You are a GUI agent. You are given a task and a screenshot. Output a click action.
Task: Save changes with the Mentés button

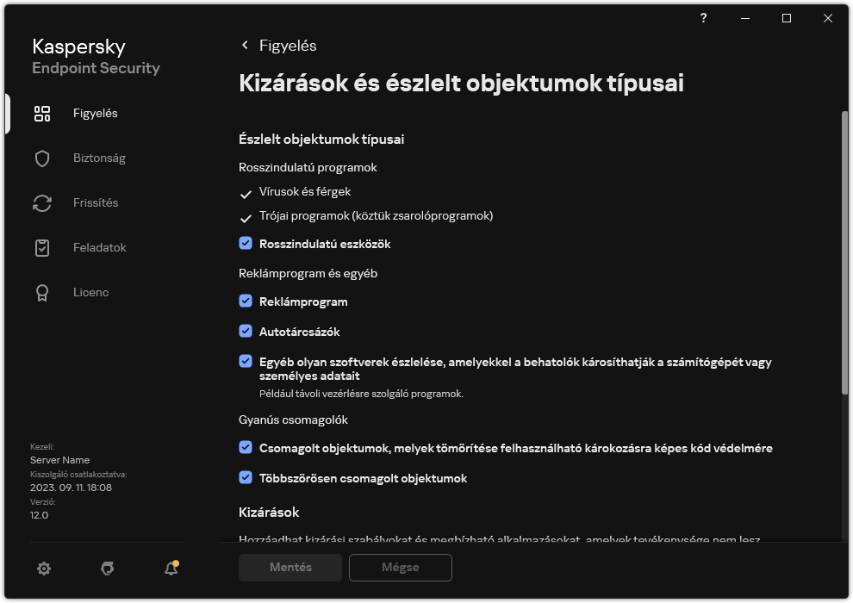(290, 567)
